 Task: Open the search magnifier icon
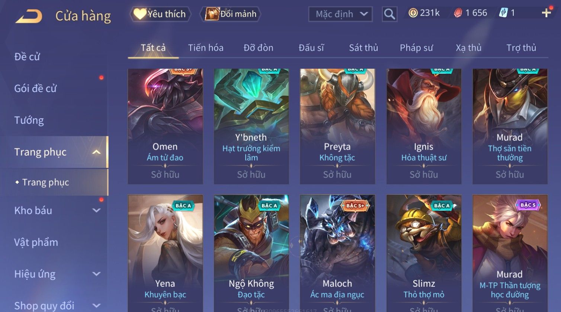tap(390, 14)
